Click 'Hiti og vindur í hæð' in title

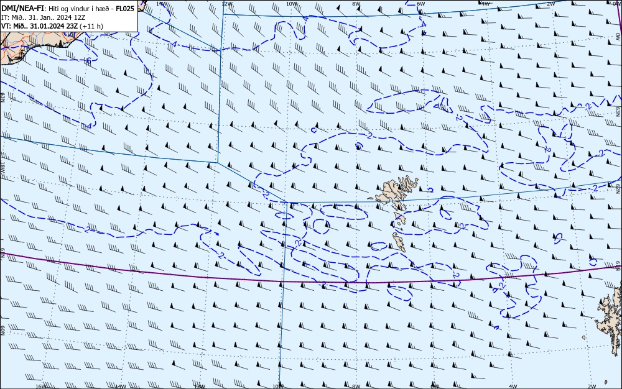[80, 9]
